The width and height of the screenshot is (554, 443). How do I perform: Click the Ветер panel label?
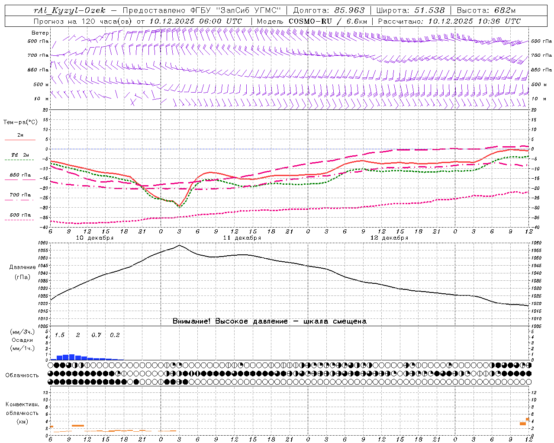click(x=40, y=33)
